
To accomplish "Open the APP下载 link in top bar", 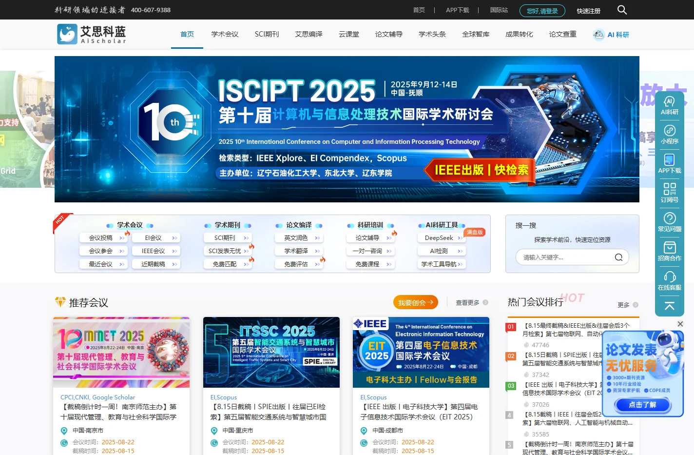I will [458, 10].
